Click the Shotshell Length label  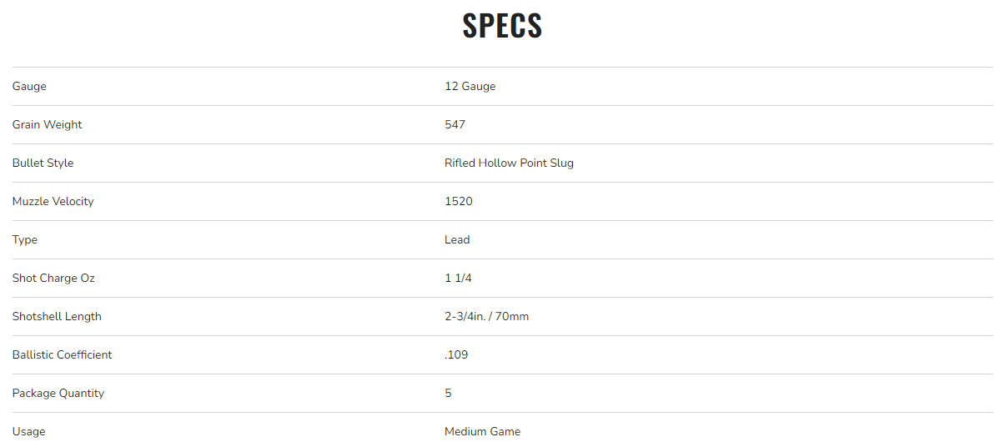(57, 317)
